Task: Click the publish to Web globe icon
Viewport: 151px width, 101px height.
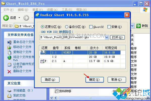Action: pos(9,58)
